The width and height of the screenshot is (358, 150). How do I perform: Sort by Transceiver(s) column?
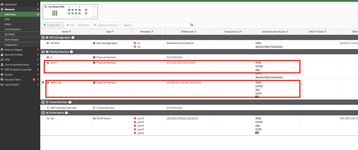(233, 32)
